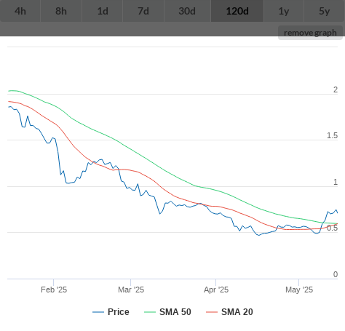Click the active 120d range tab
345x331 pixels.
pyautogui.click(x=237, y=11)
